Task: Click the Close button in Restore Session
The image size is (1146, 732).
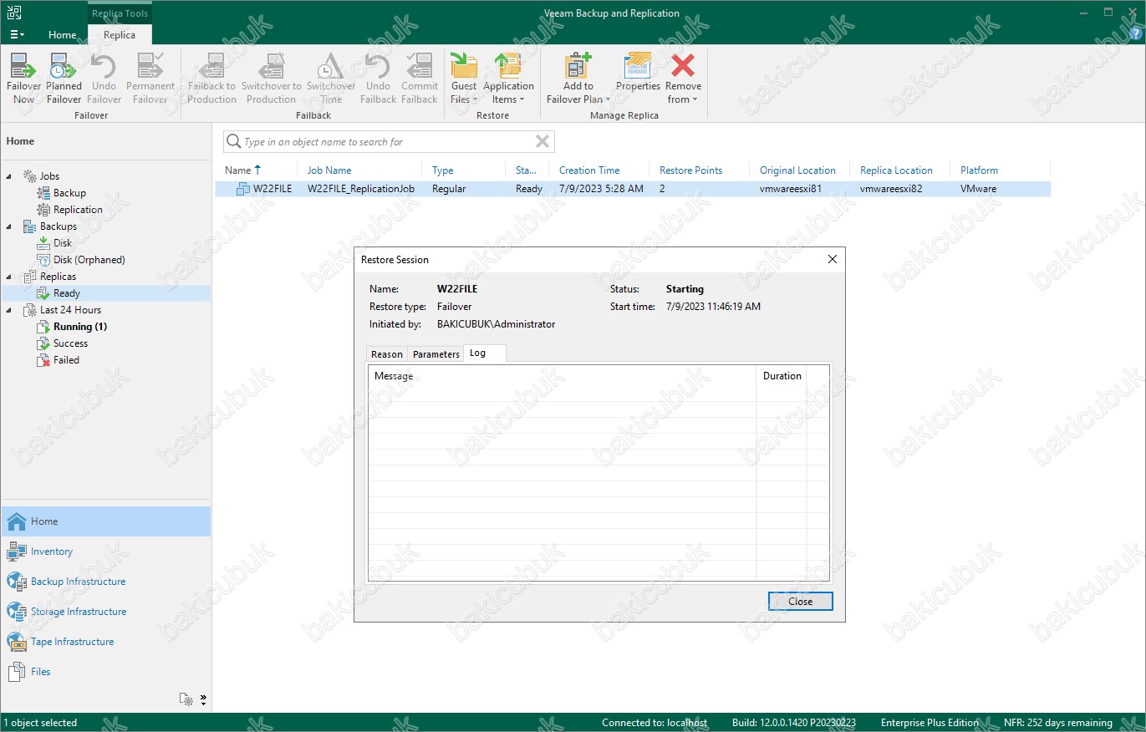Action: pyautogui.click(x=801, y=602)
